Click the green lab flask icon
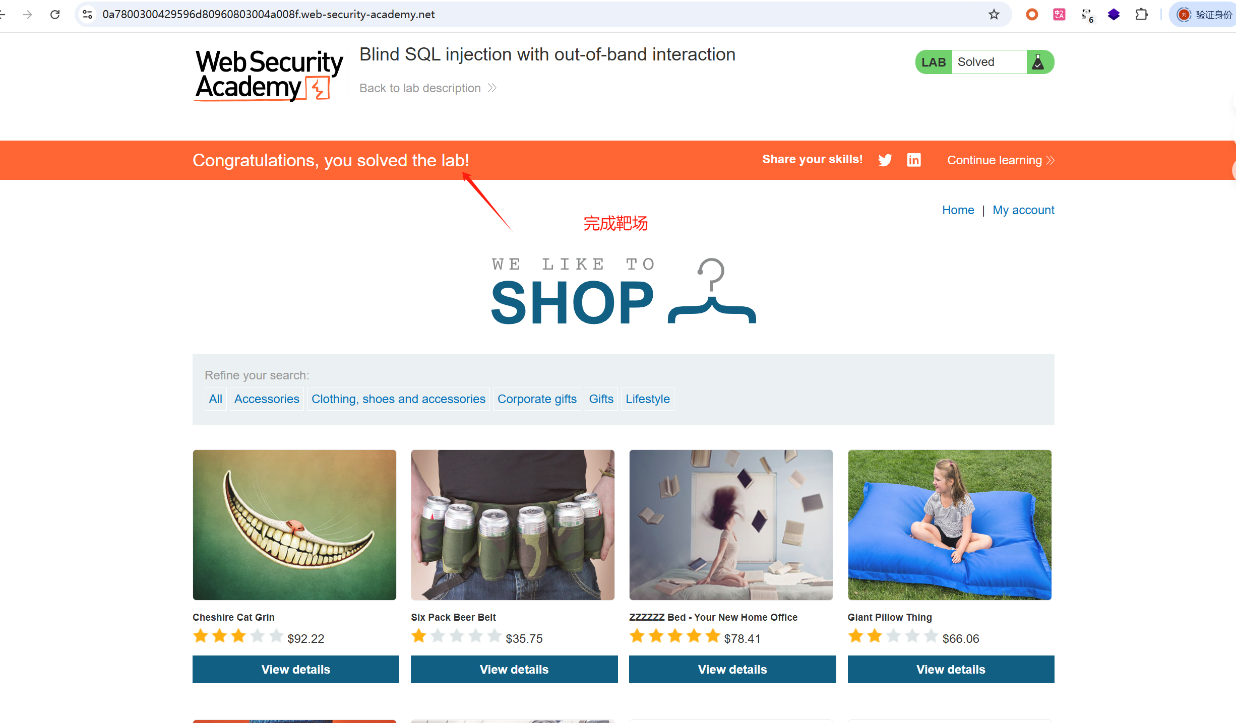The width and height of the screenshot is (1236, 723). tap(1038, 62)
